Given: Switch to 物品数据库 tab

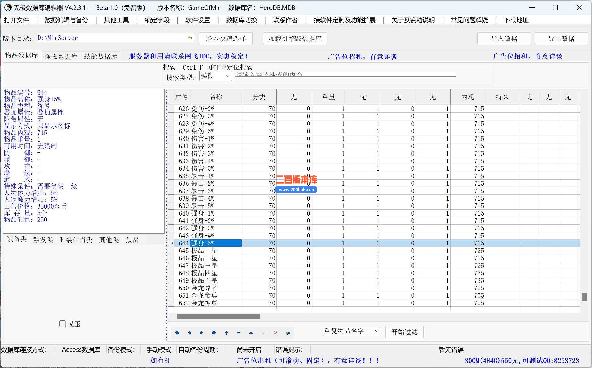Looking at the screenshot, I should 21,56.
